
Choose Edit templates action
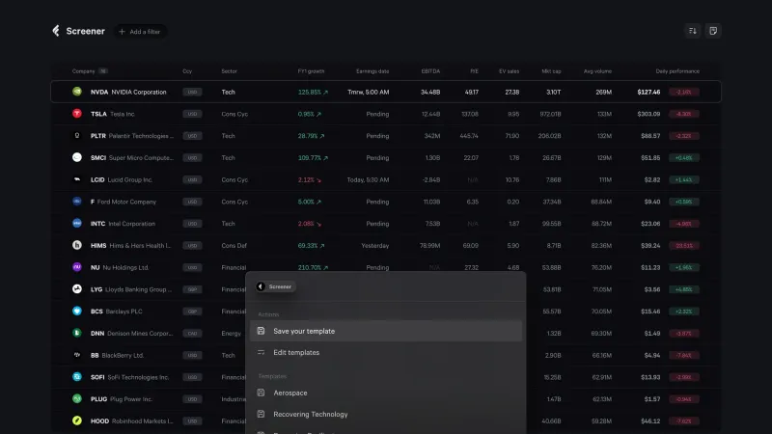pos(386,352)
